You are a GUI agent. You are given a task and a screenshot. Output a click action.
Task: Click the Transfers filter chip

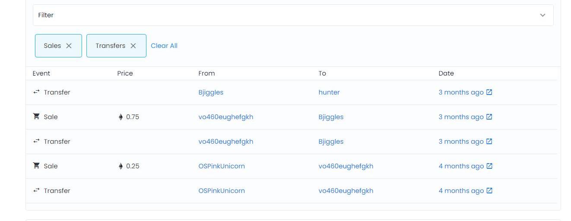click(x=110, y=46)
